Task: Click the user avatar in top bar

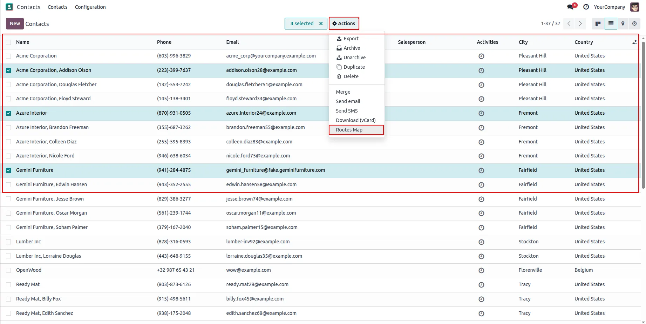Action: tap(635, 7)
